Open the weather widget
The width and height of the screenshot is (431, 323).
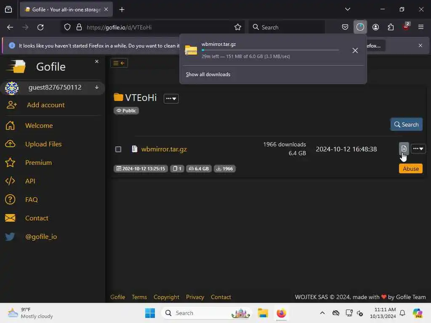click(30, 313)
